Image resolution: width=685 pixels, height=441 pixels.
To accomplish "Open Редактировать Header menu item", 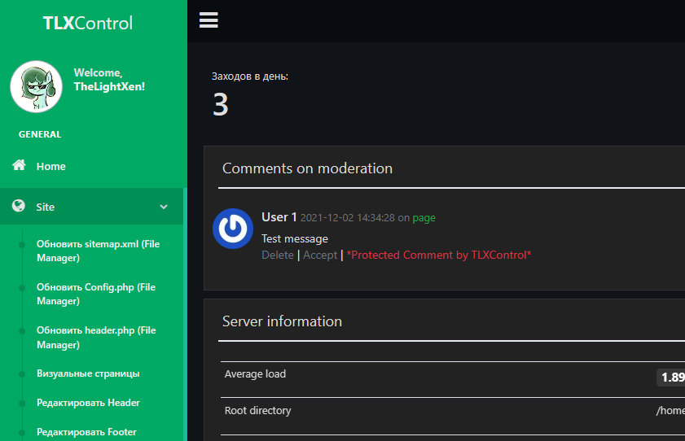I will pos(88,403).
